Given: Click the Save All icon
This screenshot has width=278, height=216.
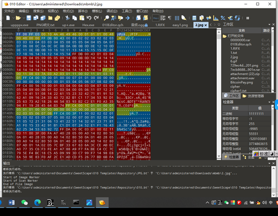Looking at the screenshot, I should 43,18.
